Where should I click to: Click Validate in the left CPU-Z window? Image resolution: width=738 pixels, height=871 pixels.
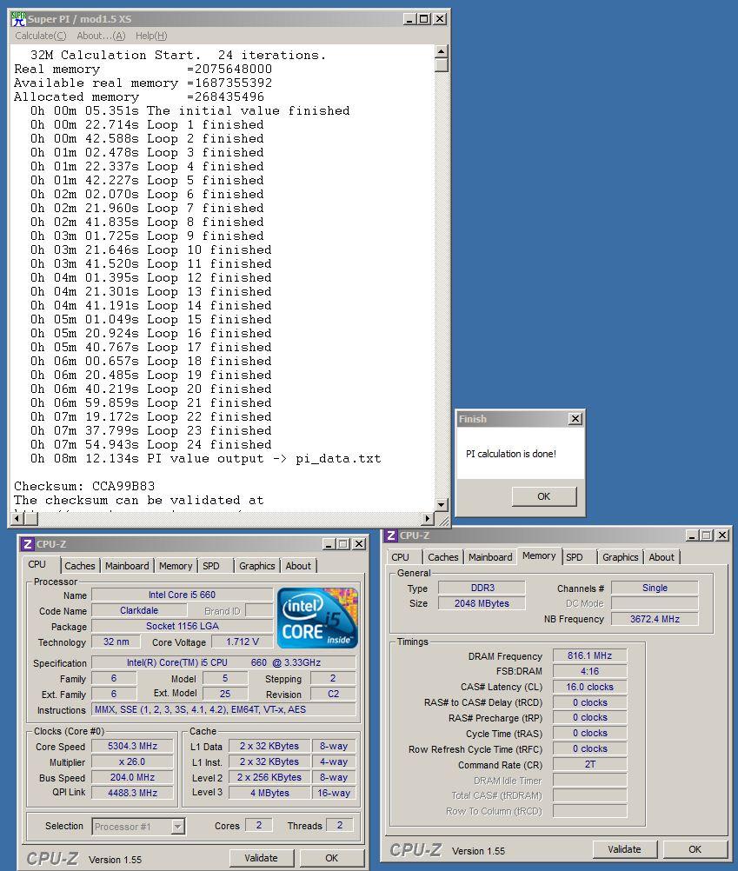[x=261, y=858]
